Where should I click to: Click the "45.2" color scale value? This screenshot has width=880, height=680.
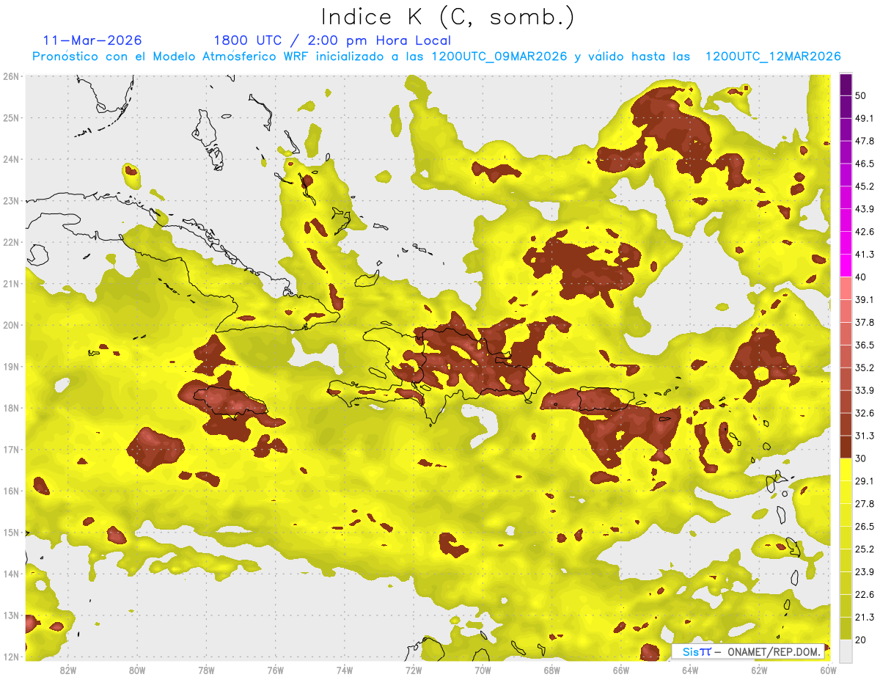click(x=864, y=186)
